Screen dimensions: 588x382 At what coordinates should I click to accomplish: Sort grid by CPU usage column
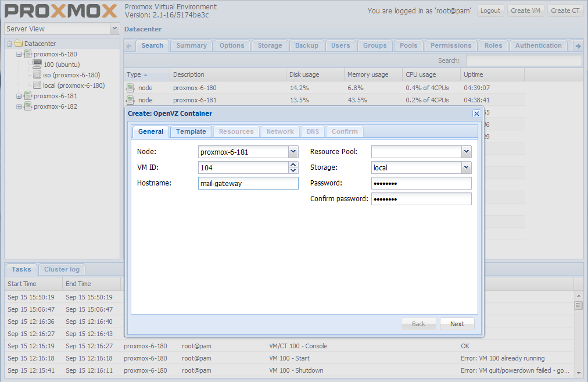431,74
